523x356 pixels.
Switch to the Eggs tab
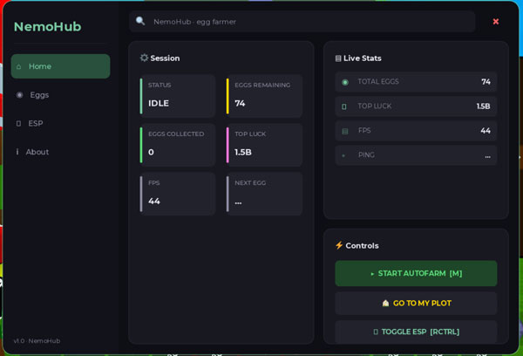point(60,95)
